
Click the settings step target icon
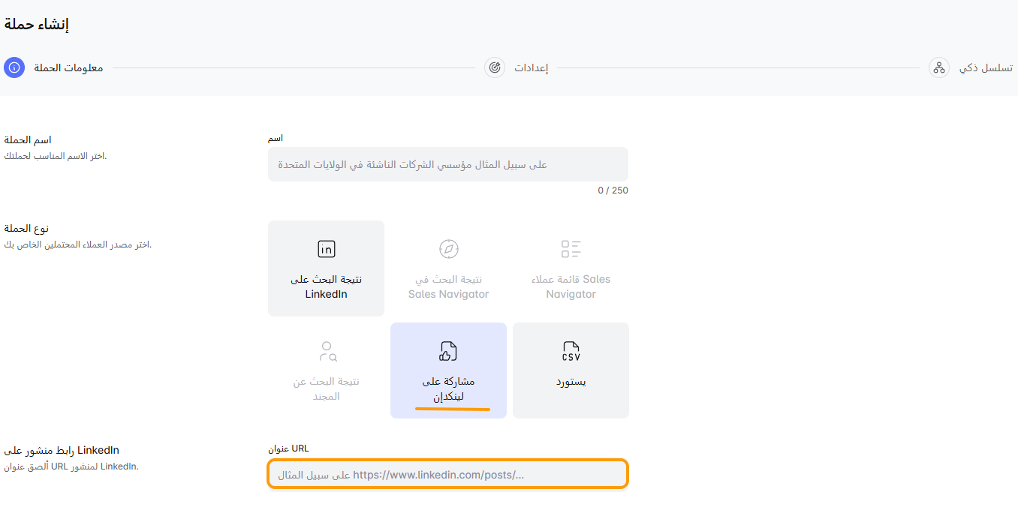pos(495,67)
